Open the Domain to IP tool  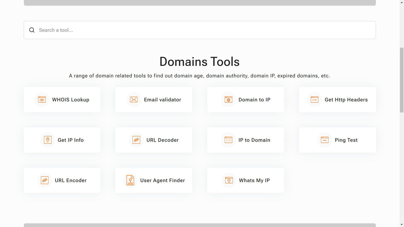[245, 100]
